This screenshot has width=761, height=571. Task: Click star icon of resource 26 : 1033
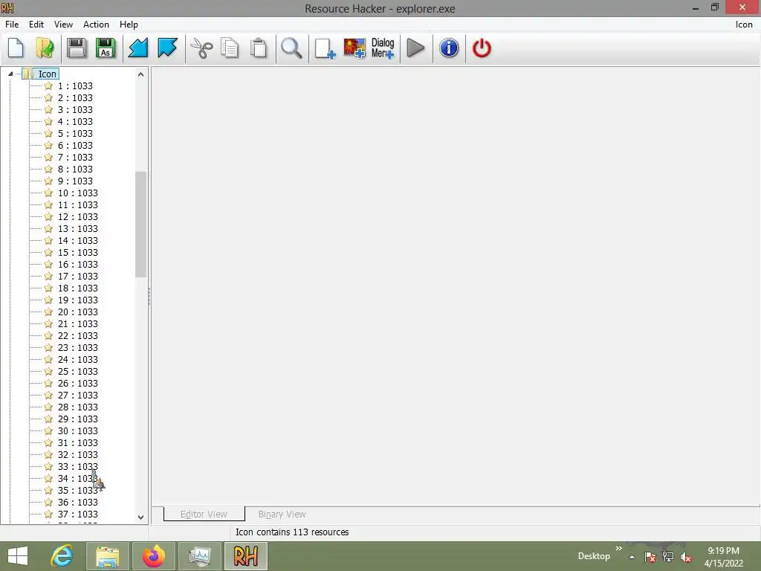point(48,383)
